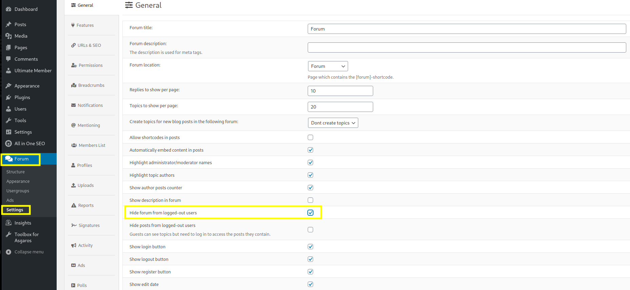
Task: Click the All in One SEO gear icon
Action: click(8, 143)
